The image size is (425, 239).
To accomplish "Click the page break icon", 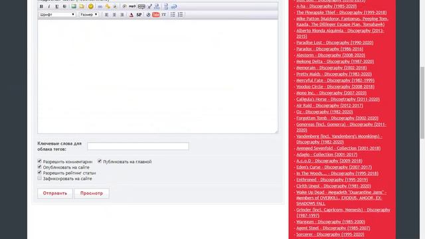I will [x=166, y=7].
